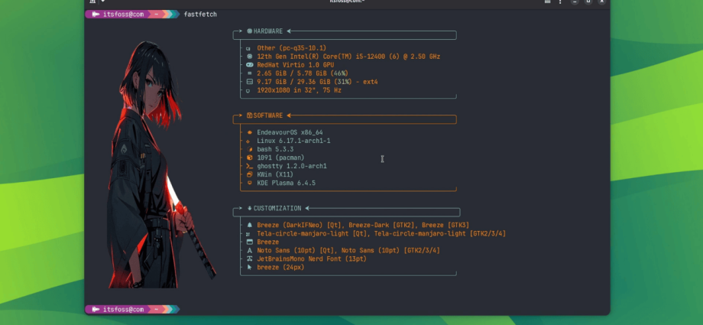Click the bash 5.3.3 text
Image resolution: width=703 pixels, height=325 pixels.
(x=275, y=149)
